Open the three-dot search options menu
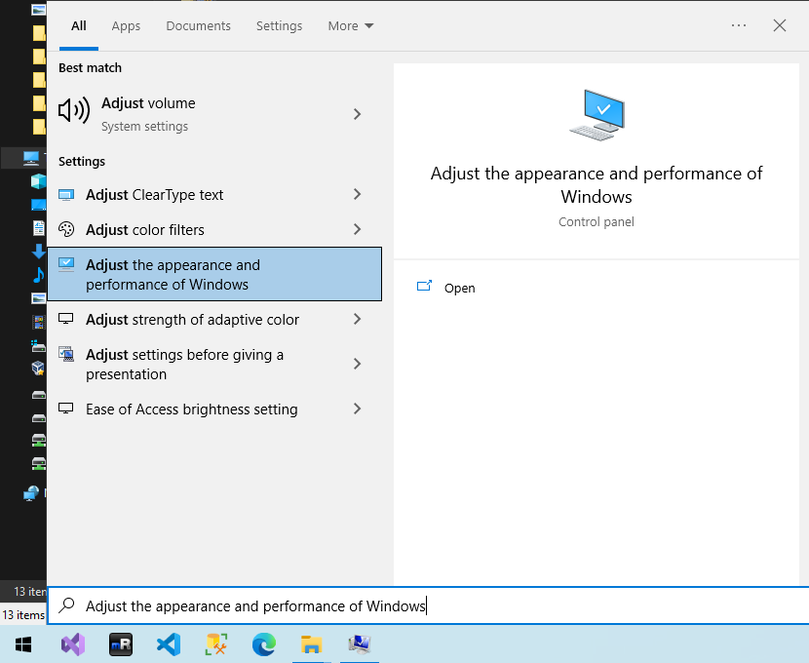 739,26
